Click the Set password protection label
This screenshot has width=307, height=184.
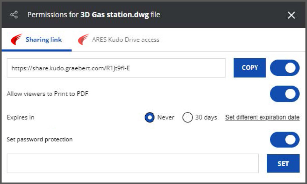click(40, 139)
